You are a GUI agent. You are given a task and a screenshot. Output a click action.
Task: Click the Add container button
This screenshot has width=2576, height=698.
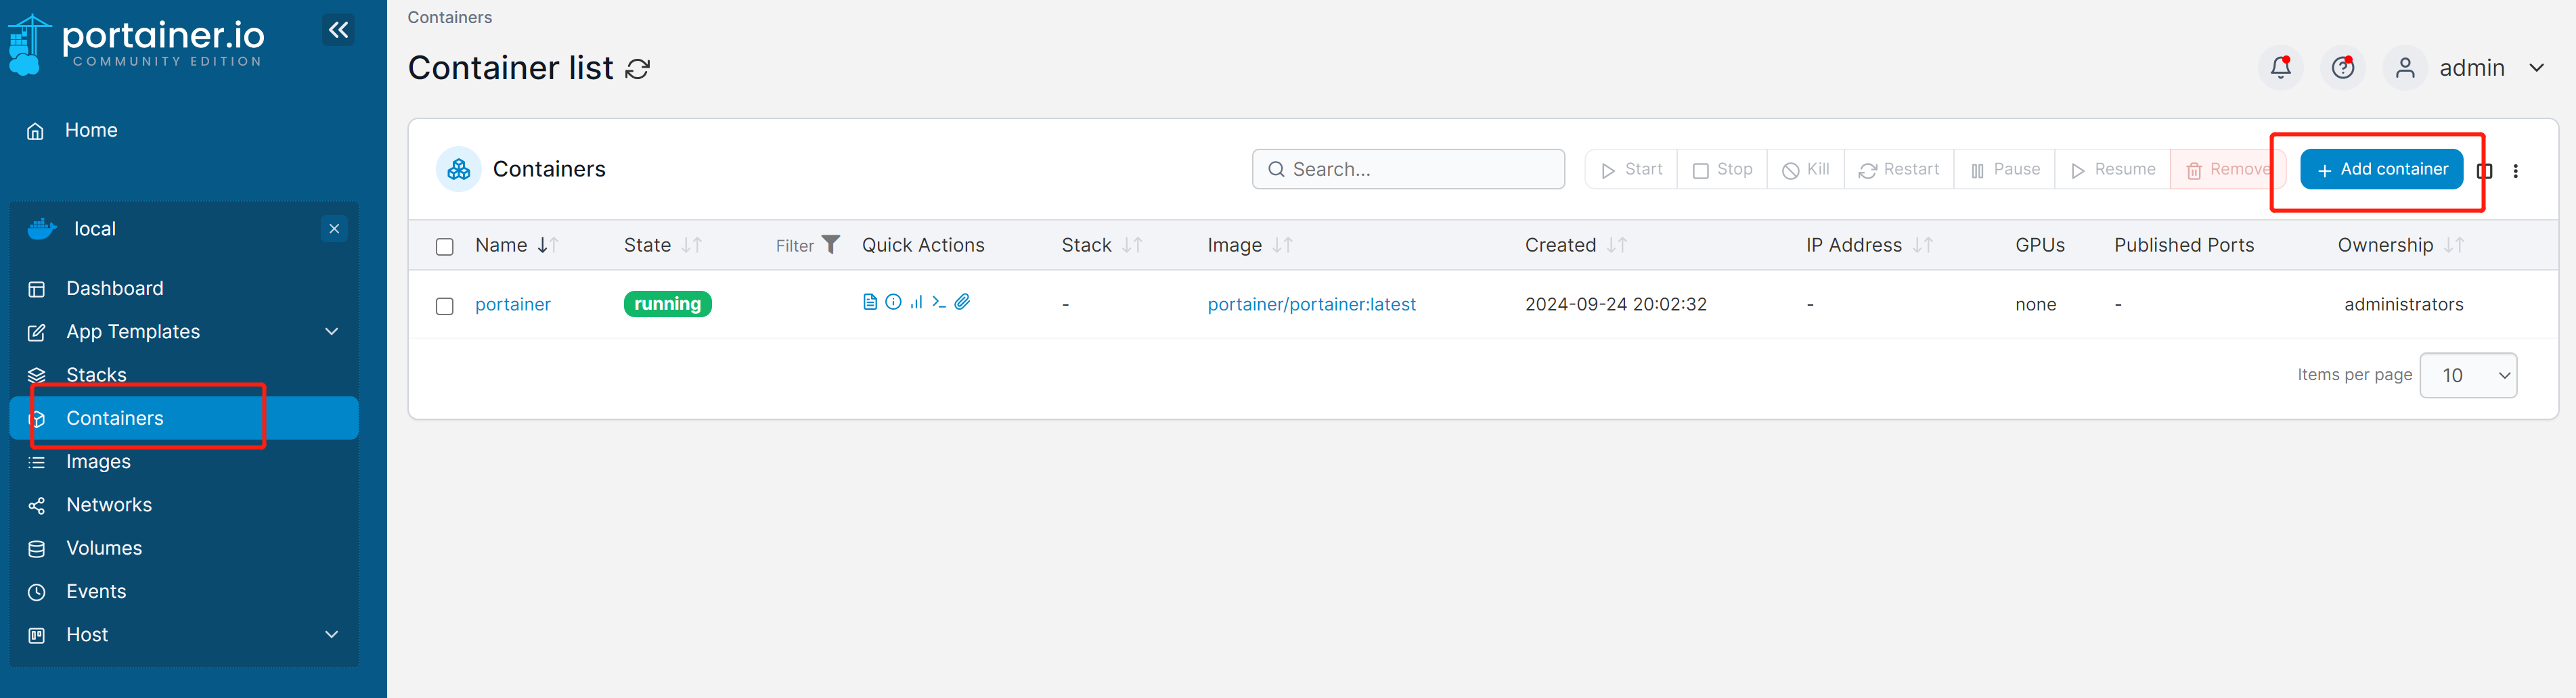pos(2381,169)
